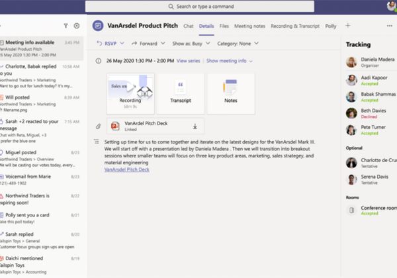Open the Notes card
The width and height of the screenshot is (397, 278).
coord(231,94)
